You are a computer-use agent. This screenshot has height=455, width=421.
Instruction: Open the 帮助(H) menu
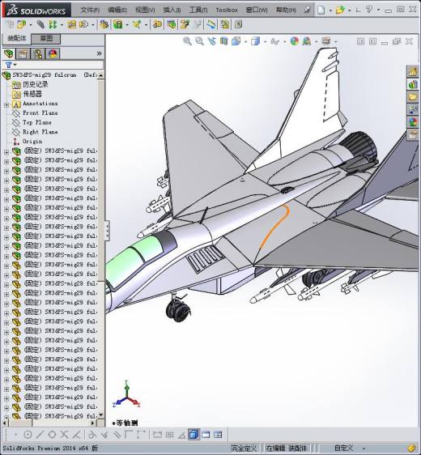286,10
